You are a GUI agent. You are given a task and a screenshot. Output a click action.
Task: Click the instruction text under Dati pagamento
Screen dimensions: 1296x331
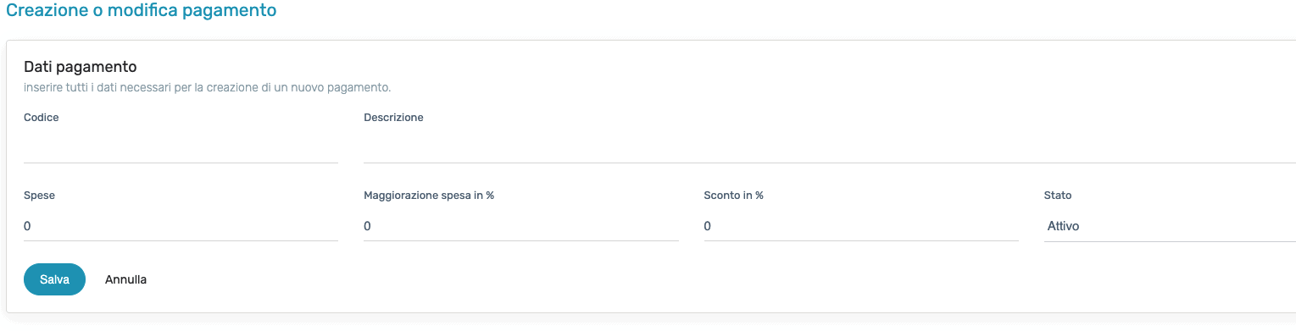tap(207, 87)
